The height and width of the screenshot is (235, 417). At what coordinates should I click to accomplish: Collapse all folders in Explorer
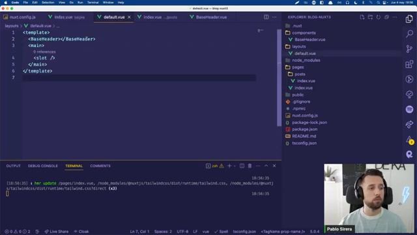(386, 17)
